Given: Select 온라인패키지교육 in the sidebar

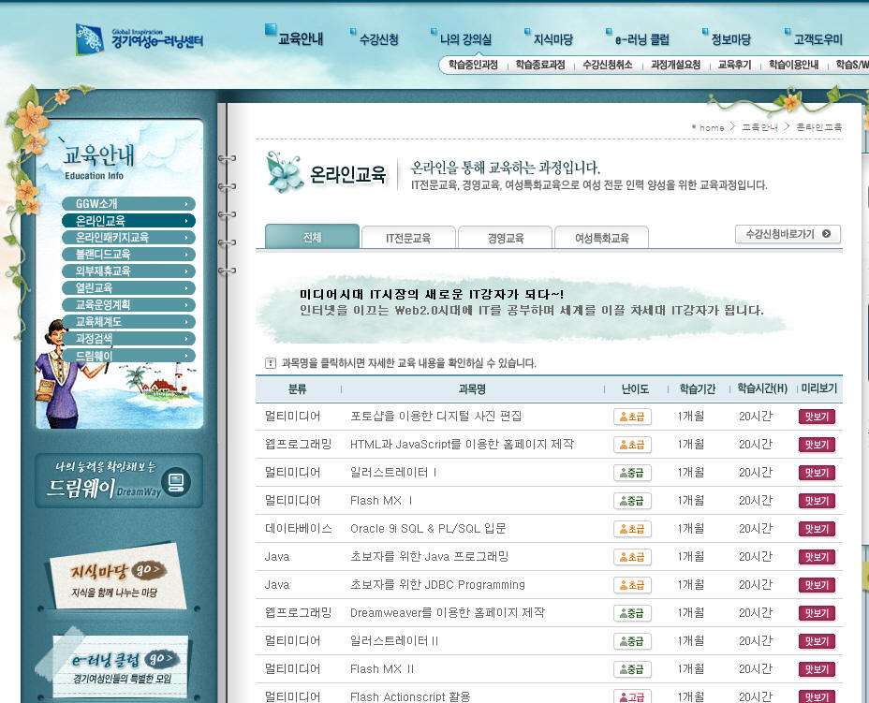Looking at the screenshot, I should coord(128,238).
